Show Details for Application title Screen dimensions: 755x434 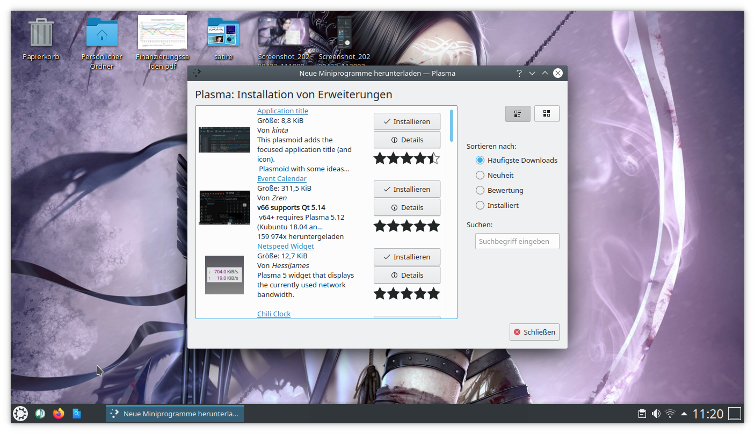pyautogui.click(x=407, y=140)
